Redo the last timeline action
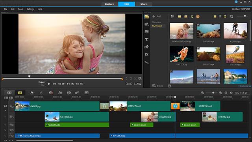252x142 pixels. (41, 93)
